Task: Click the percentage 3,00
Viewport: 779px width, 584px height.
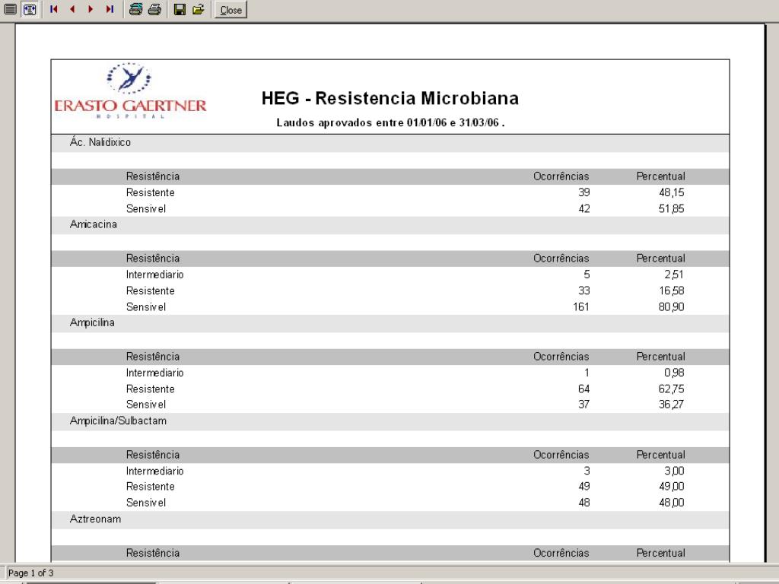Action: click(674, 471)
